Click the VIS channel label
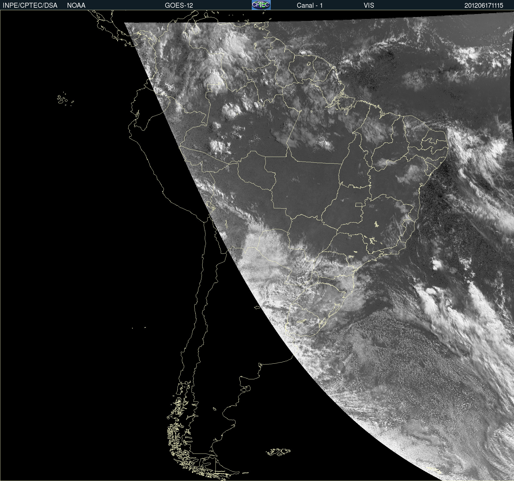 click(x=369, y=5)
